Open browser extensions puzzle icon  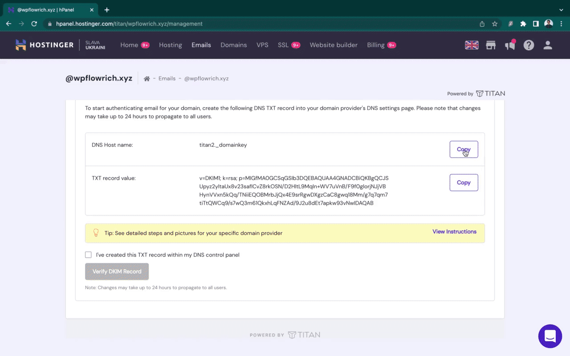(x=523, y=24)
